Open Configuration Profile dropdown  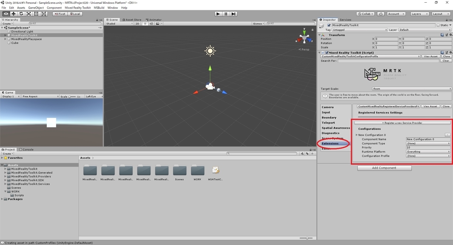click(428, 156)
